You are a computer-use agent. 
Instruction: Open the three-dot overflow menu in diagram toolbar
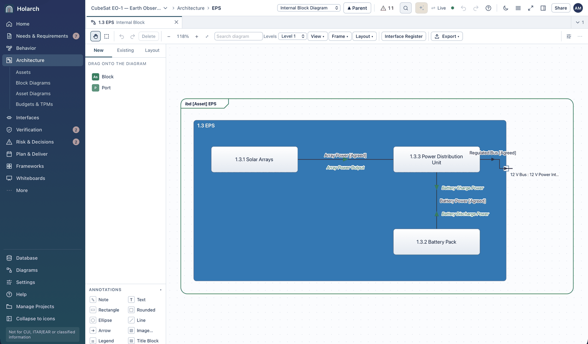(580, 36)
